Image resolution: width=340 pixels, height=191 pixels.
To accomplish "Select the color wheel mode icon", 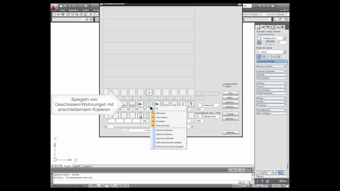I will [x=264, y=57].
